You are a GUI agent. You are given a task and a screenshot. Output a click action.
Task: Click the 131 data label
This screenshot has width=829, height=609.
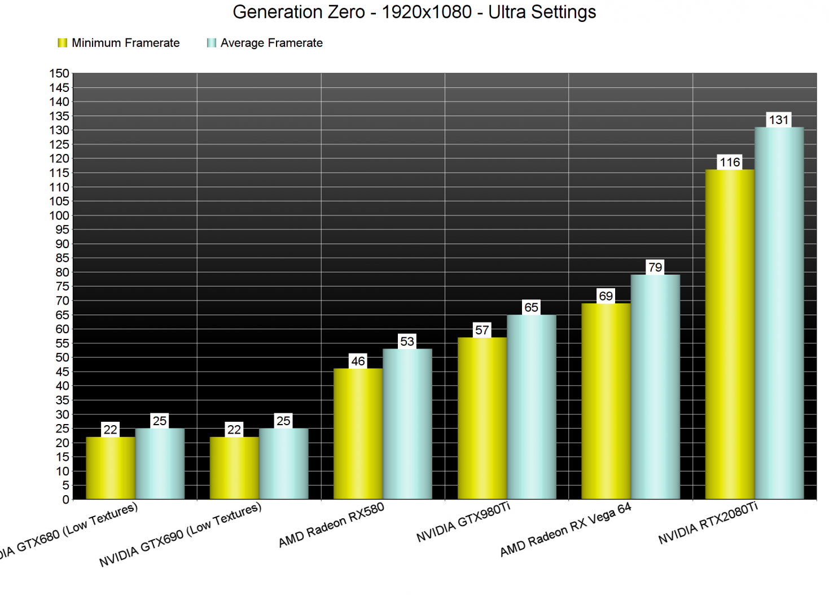(779, 120)
